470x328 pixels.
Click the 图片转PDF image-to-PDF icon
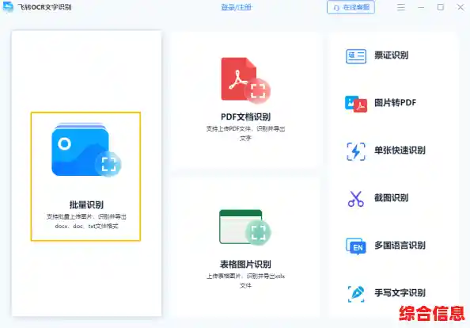(x=356, y=104)
